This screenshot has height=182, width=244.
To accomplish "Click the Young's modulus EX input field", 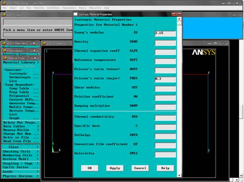I will pos(165,34).
